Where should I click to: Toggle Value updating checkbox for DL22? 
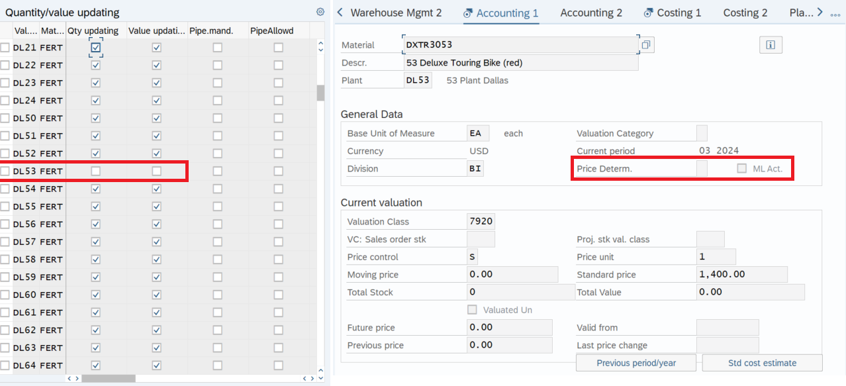(157, 66)
